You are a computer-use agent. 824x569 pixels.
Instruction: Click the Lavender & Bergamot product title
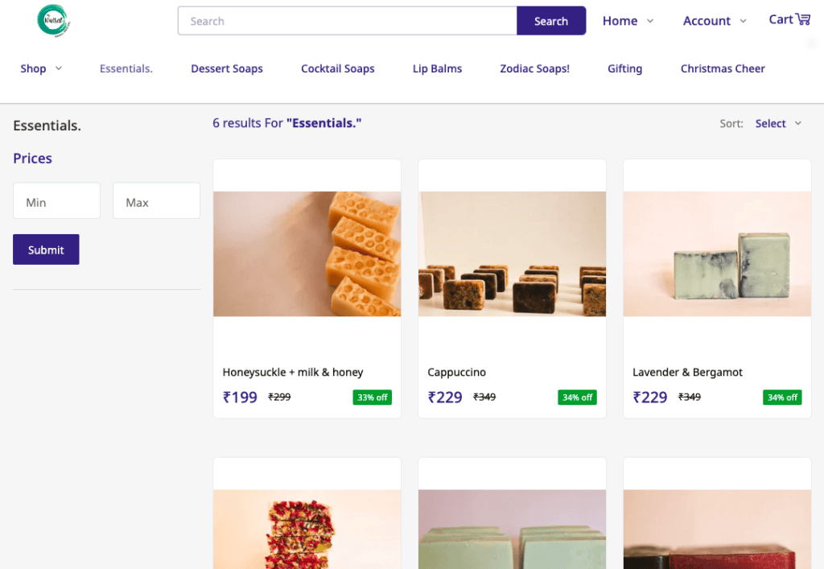687,372
